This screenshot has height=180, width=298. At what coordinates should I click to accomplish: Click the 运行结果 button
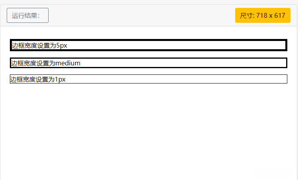point(28,15)
